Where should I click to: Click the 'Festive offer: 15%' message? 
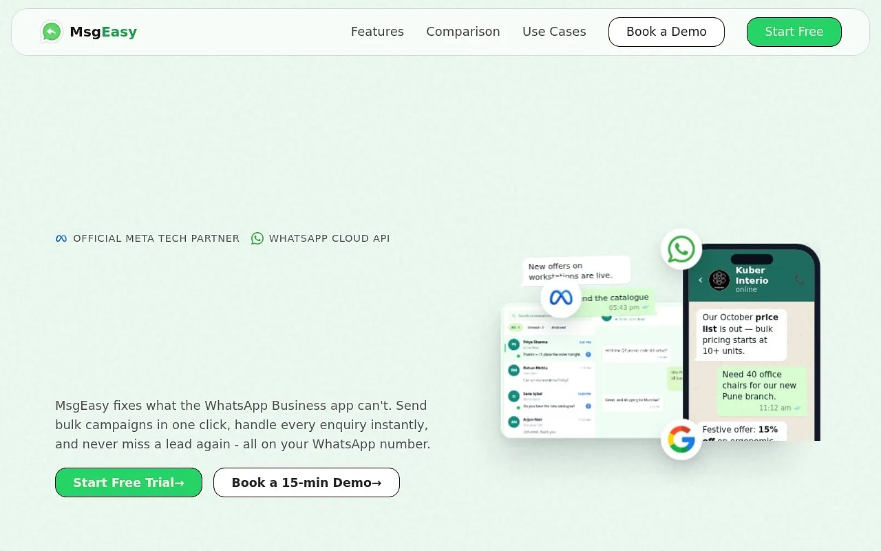pyautogui.click(x=741, y=432)
